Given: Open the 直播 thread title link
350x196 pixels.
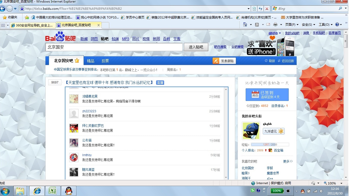Looking at the screenshot, I should click(x=109, y=82).
